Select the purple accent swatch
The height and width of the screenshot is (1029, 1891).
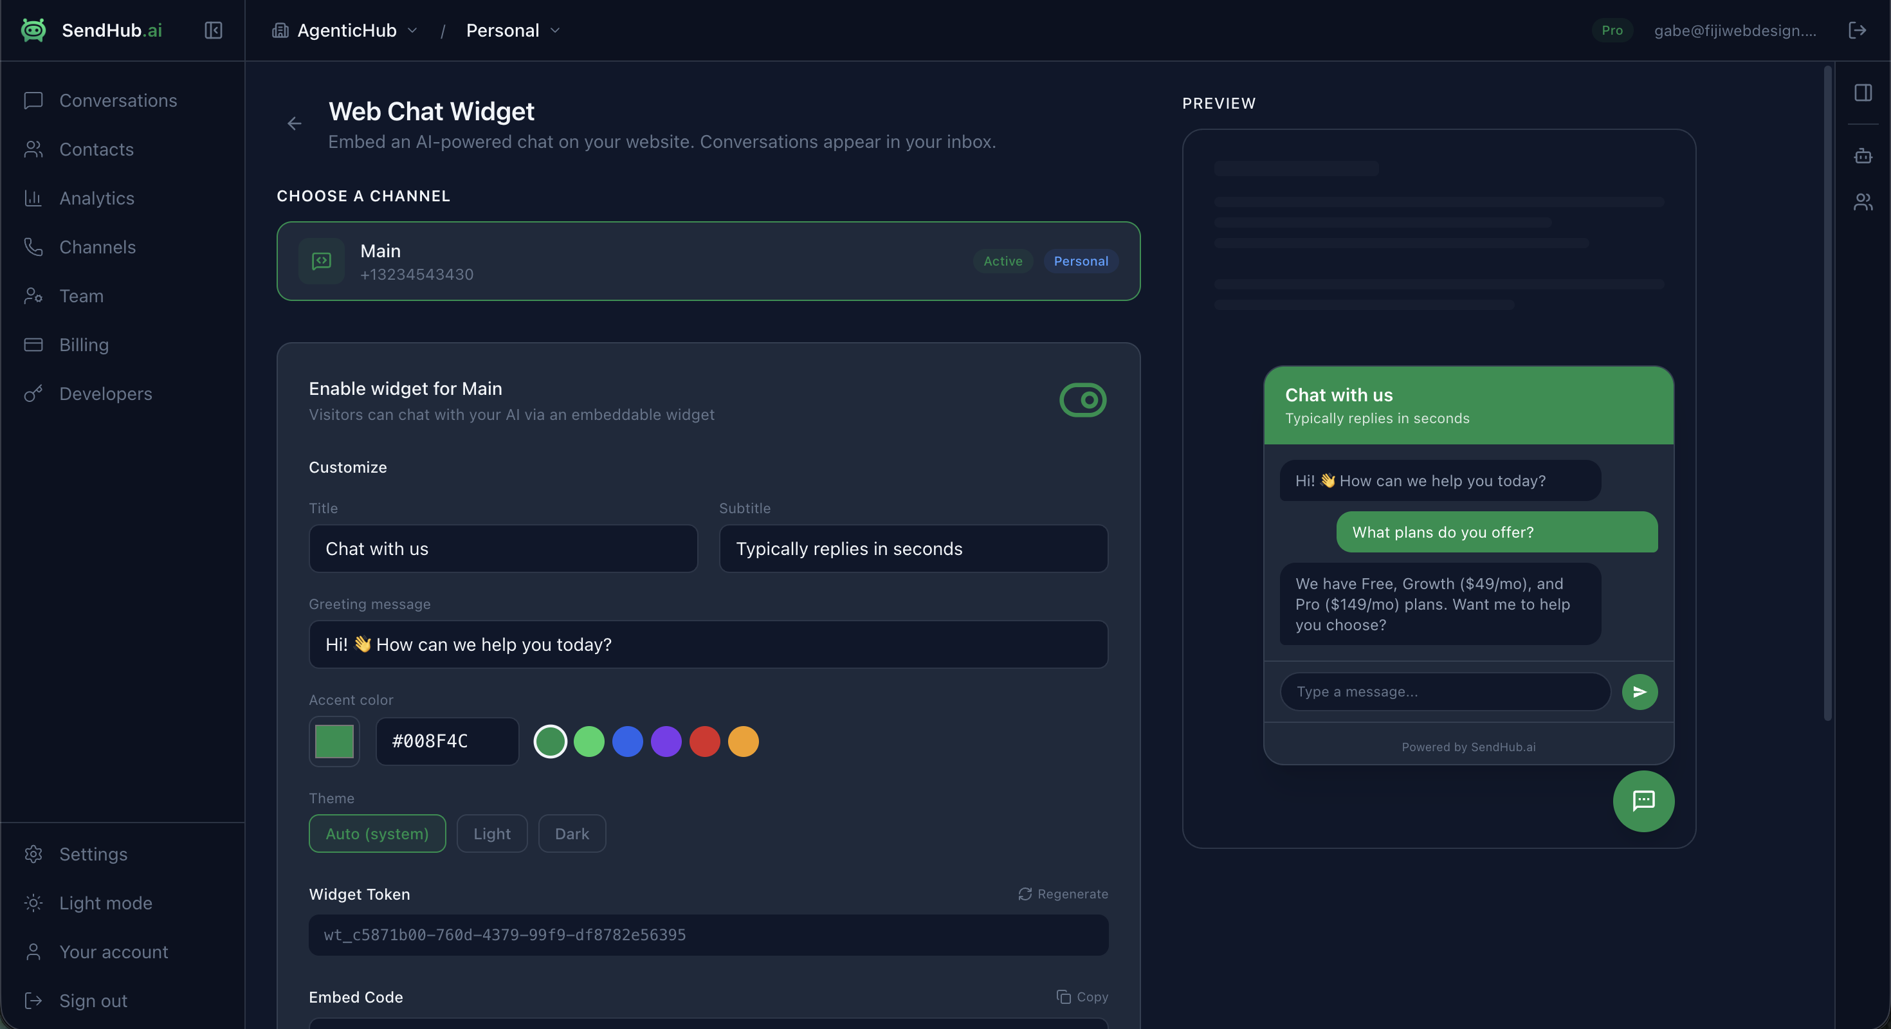(666, 742)
